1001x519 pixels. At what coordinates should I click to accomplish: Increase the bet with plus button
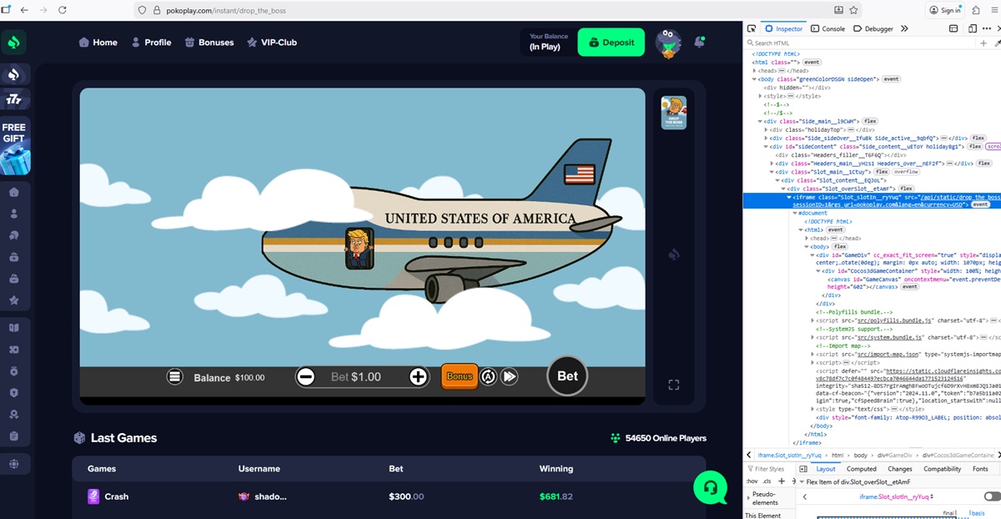[419, 377]
